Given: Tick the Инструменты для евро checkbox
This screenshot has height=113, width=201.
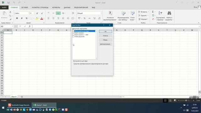Looking at the screenshot, I should pos(73,31).
